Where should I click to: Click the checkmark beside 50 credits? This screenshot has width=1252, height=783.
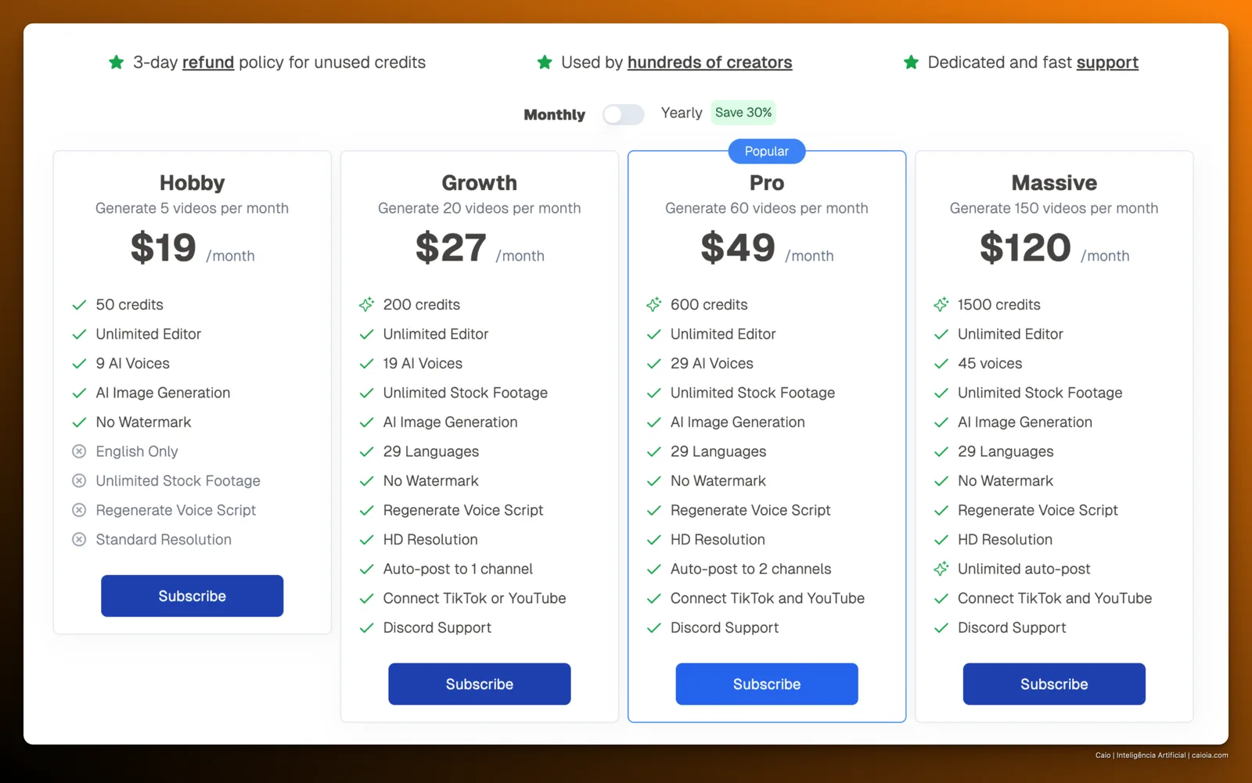[x=79, y=305]
